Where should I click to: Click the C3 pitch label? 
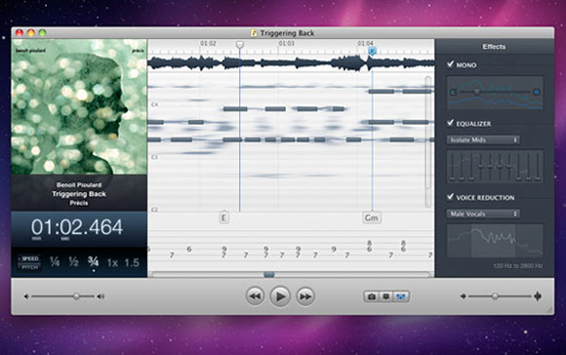(154, 157)
